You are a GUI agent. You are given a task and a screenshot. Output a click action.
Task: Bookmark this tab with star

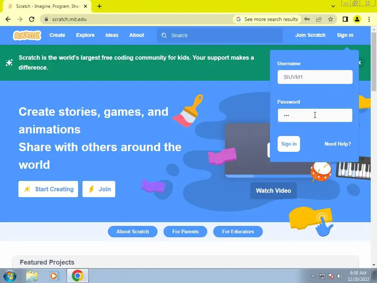(x=331, y=19)
